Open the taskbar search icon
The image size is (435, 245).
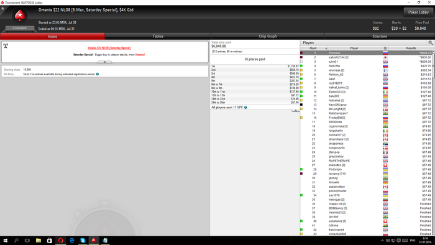tap(16, 240)
